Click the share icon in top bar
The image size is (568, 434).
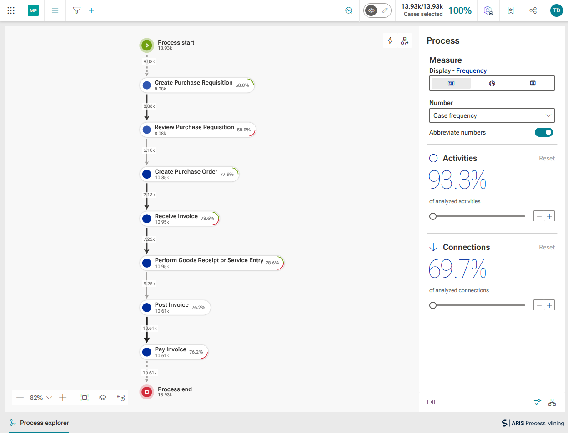click(x=533, y=10)
